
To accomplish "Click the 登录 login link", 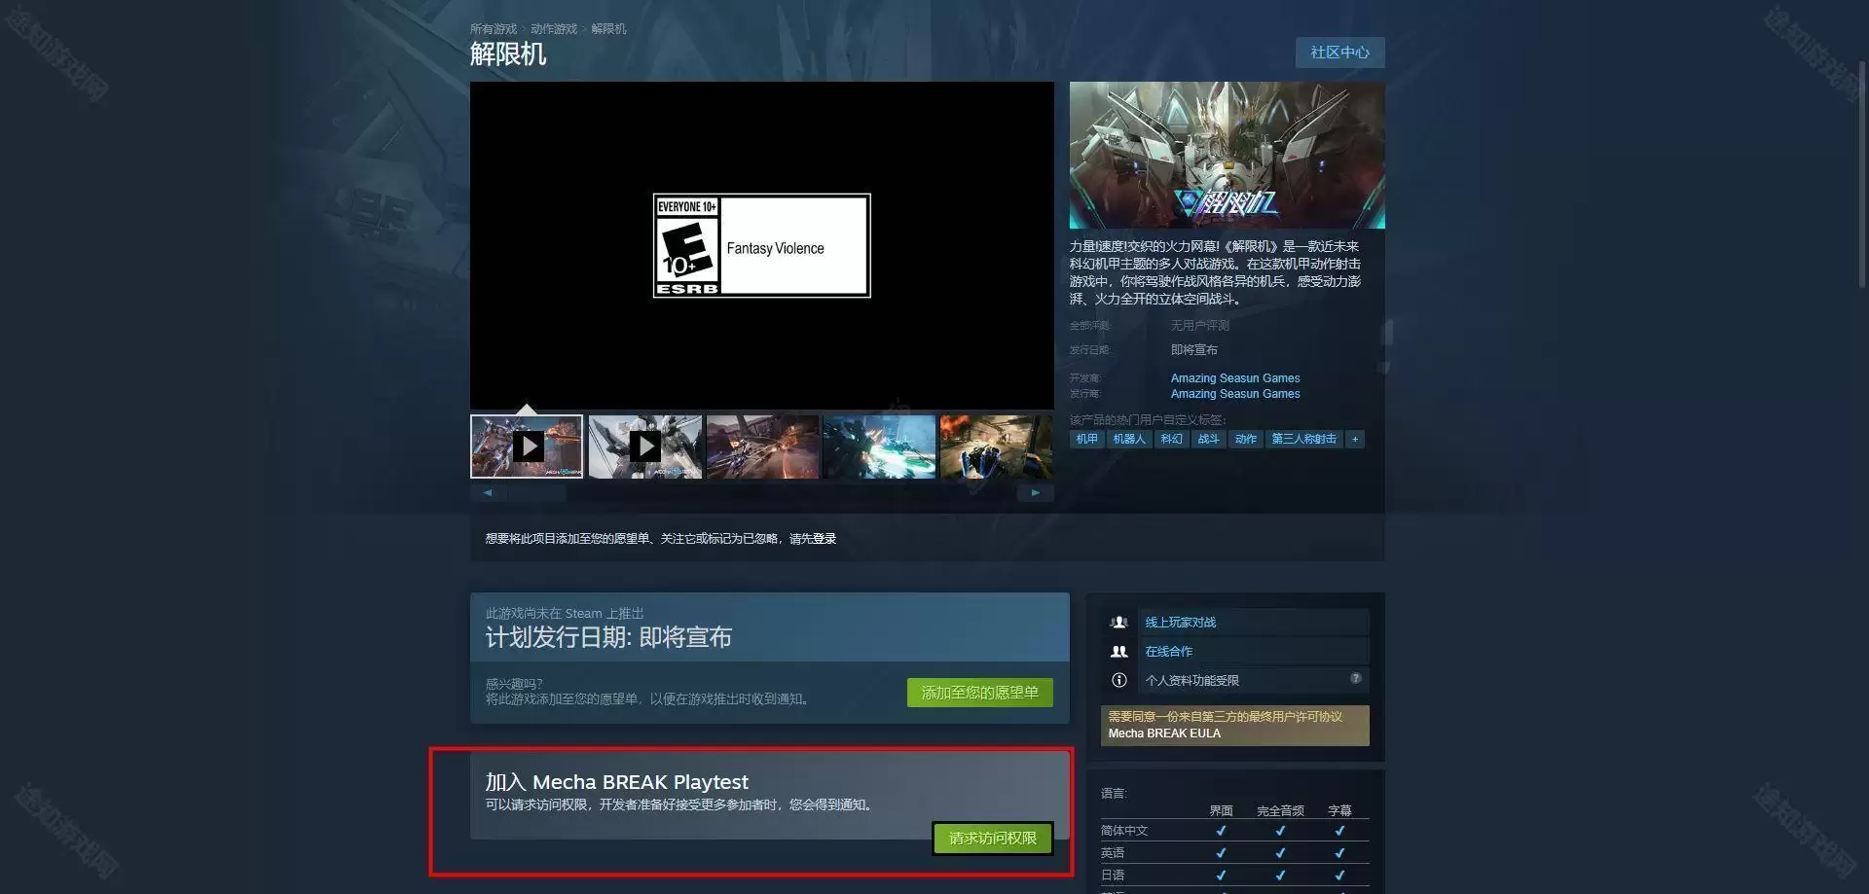I will click(825, 538).
